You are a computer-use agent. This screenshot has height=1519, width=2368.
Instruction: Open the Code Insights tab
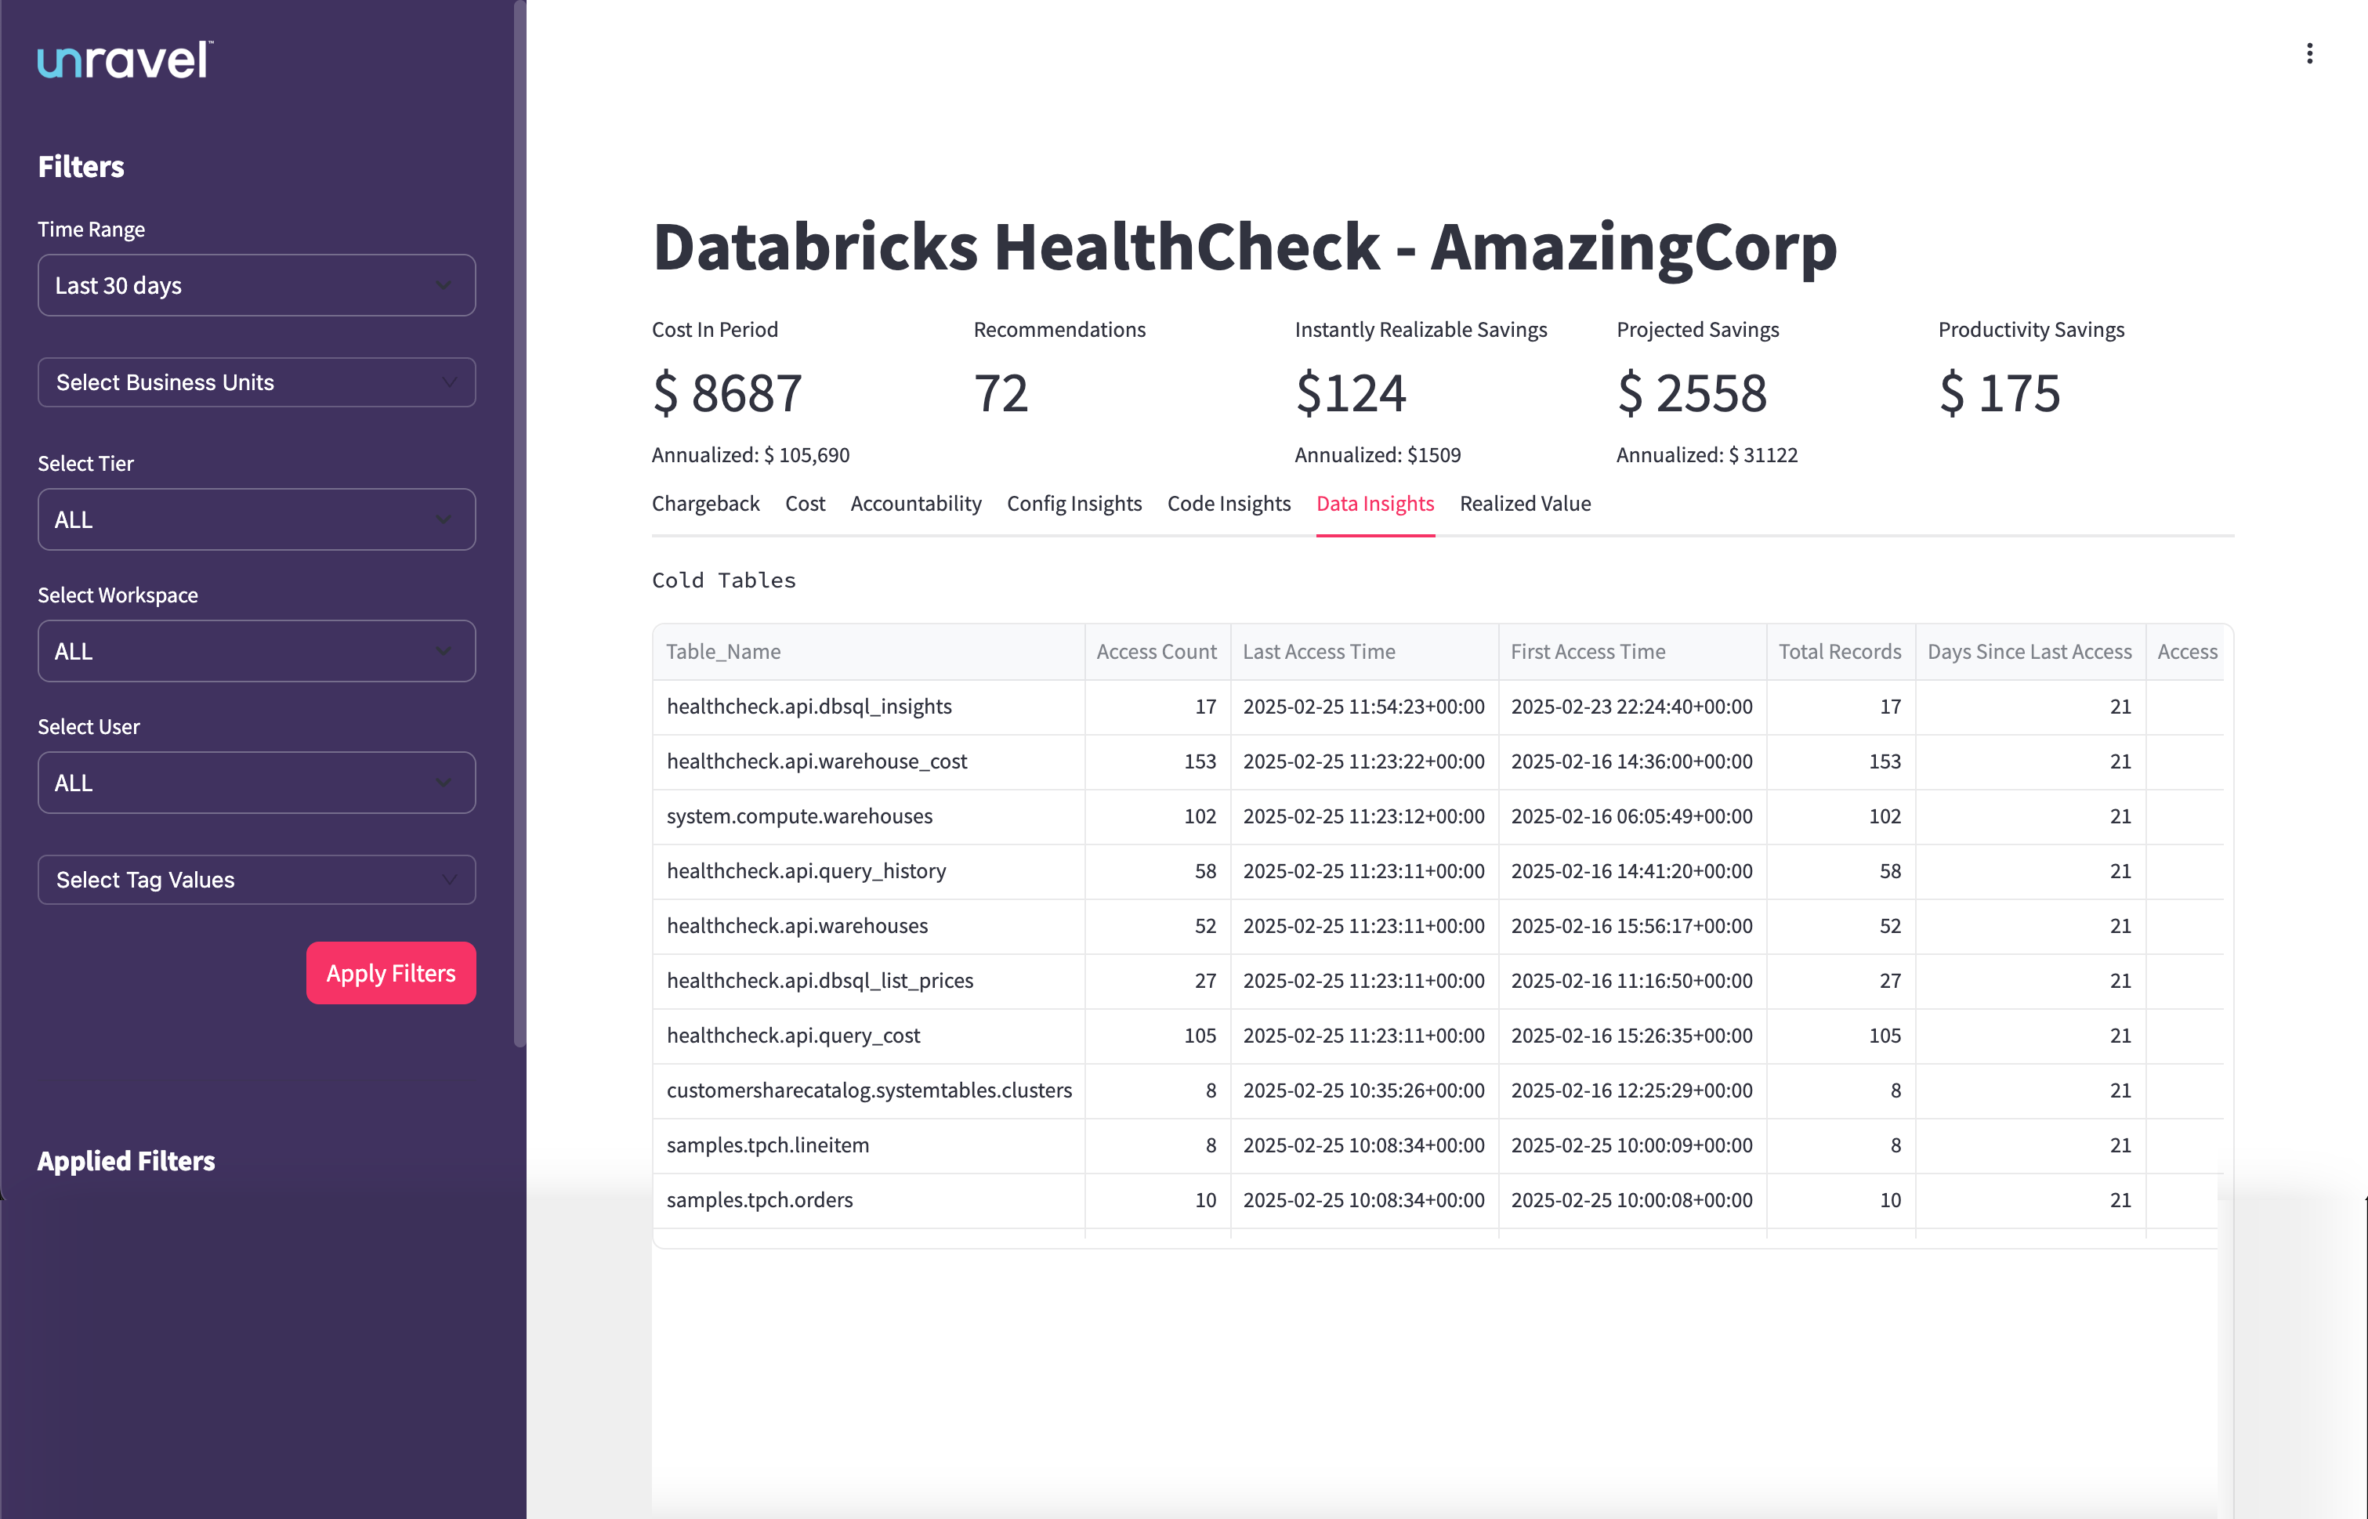coord(1229,503)
